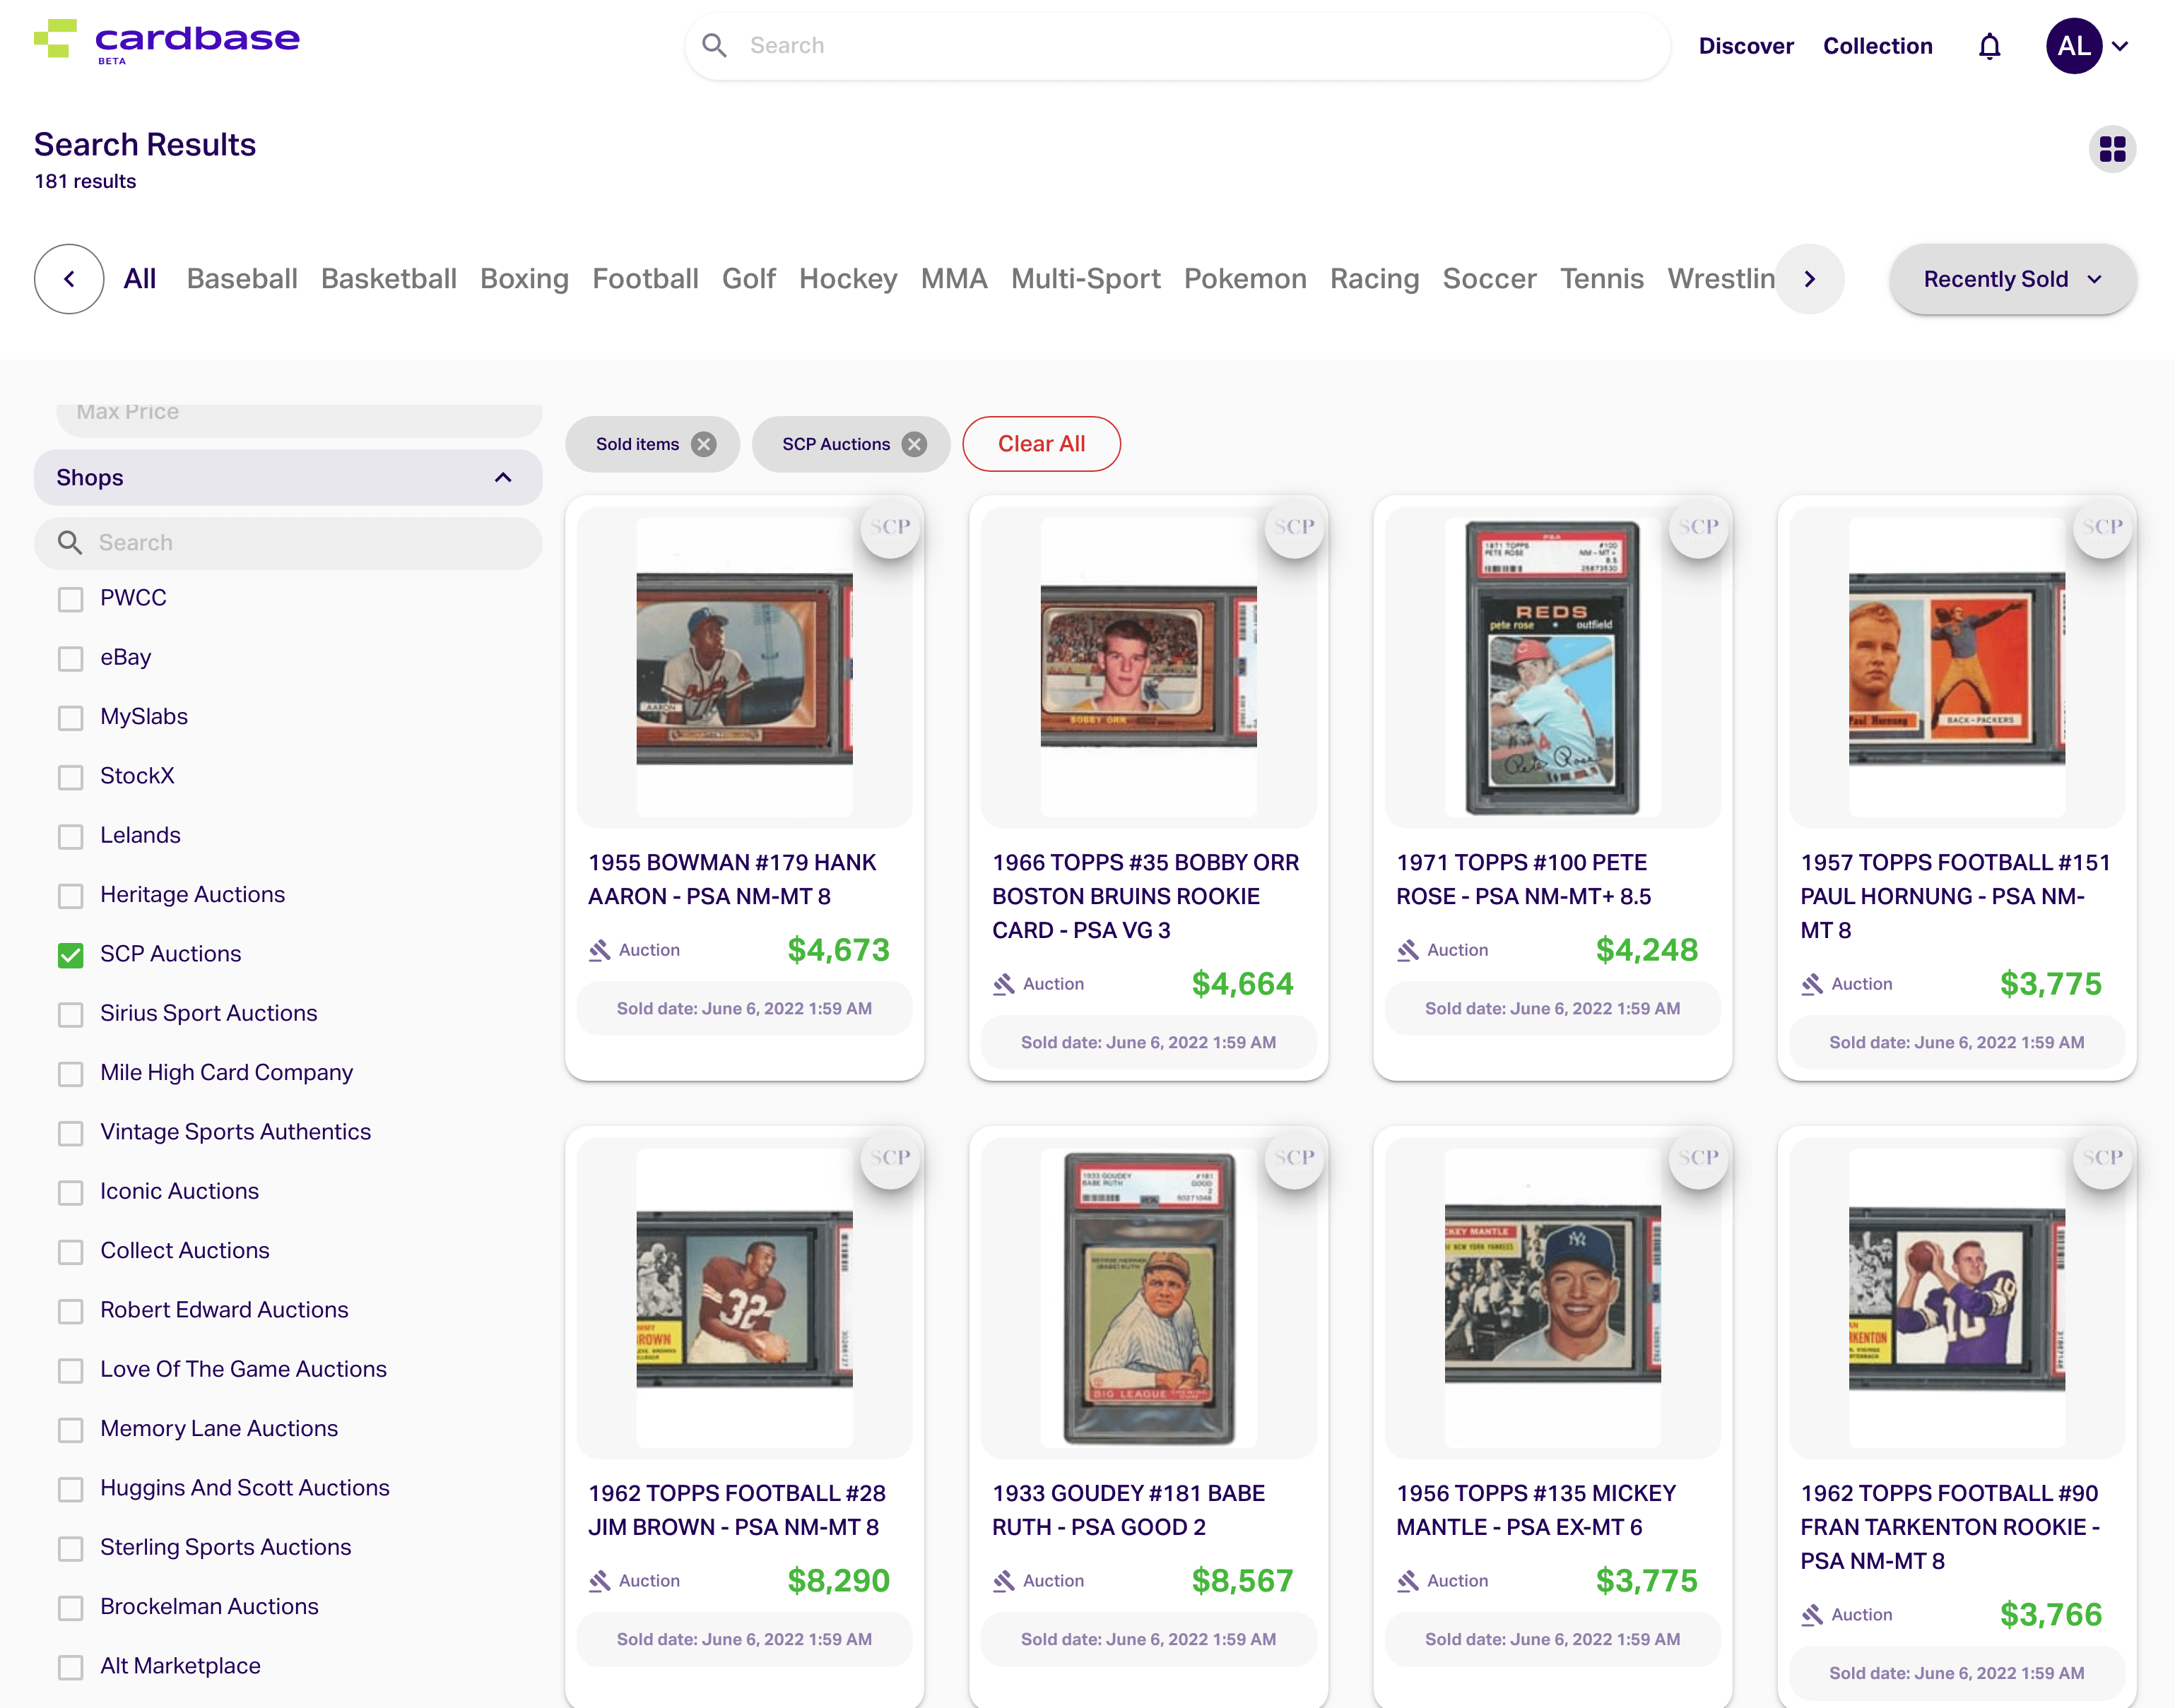Open the Recently Sold sort dropdown

coord(2012,279)
